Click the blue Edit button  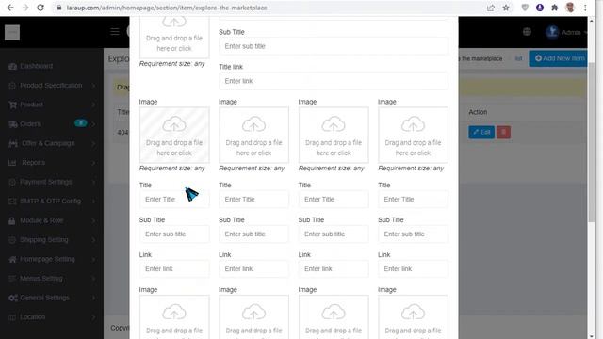(x=481, y=132)
